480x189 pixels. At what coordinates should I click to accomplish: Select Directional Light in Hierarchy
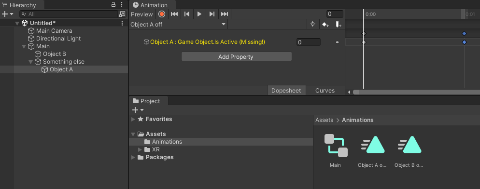(x=58, y=39)
